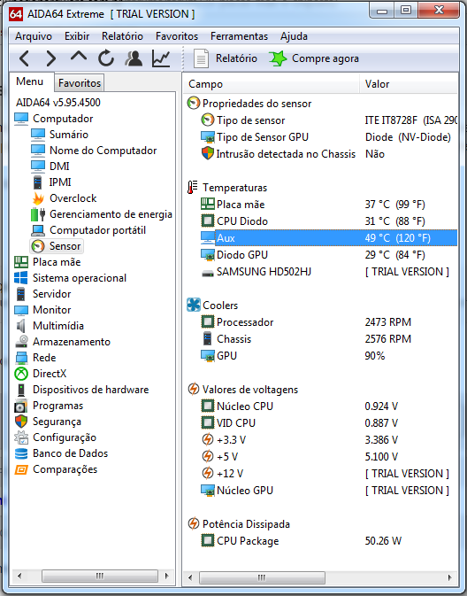Click the Dispositivos de hardware icon

(x=21, y=390)
